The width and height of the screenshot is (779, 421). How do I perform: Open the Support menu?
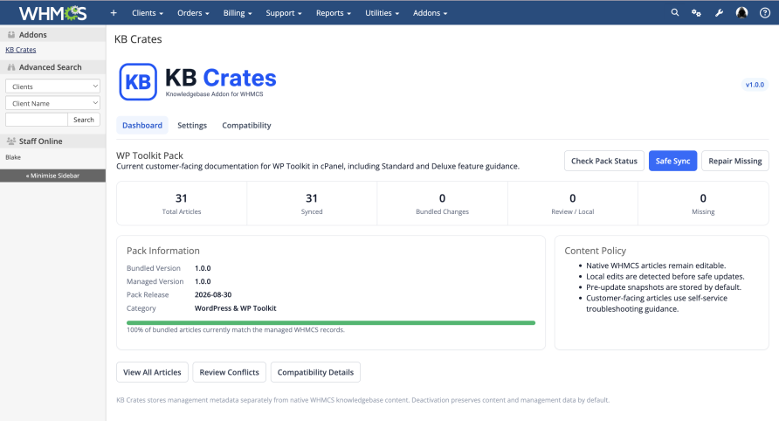(x=284, y=13)
